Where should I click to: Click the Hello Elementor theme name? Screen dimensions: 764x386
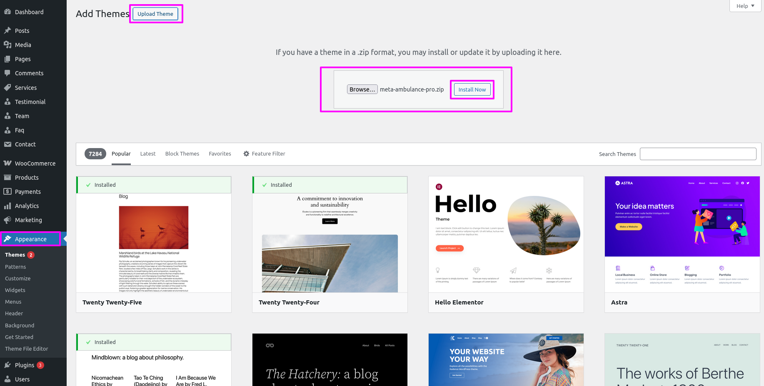click(459, 302)
